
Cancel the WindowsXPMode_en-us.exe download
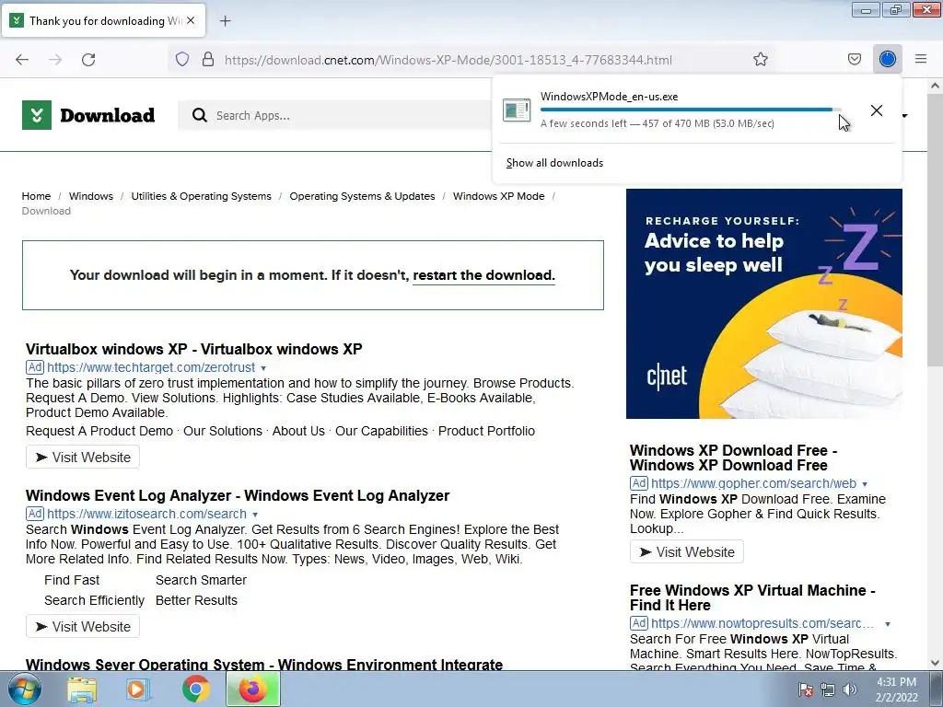coord(877,110)
